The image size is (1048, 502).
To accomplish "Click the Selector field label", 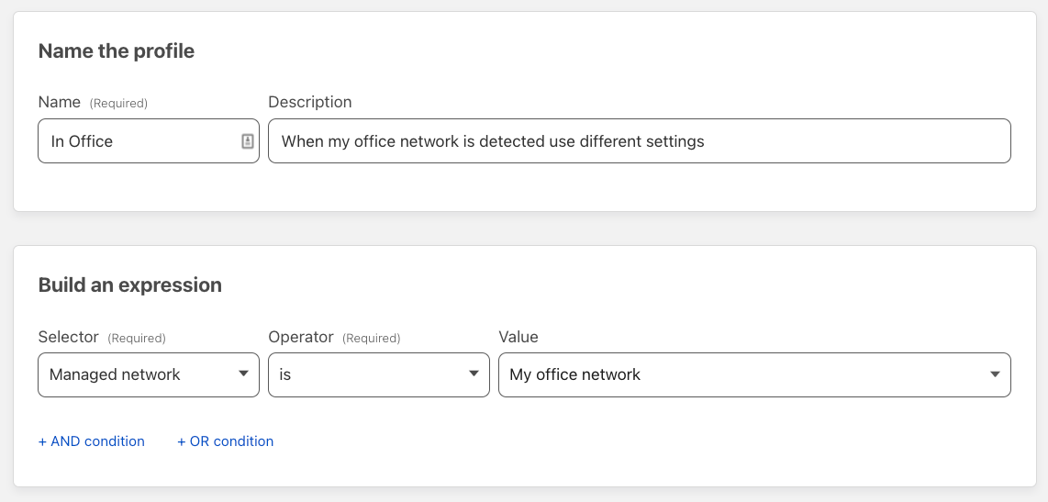I will pyautogui.click(x=68, y=337).
